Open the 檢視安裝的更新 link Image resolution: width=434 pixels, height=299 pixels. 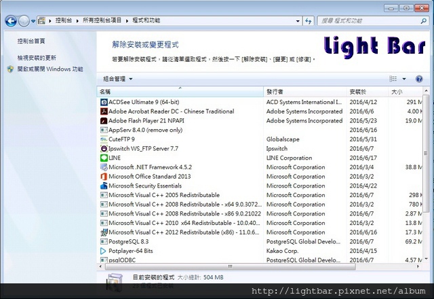[x=37, y=58]
